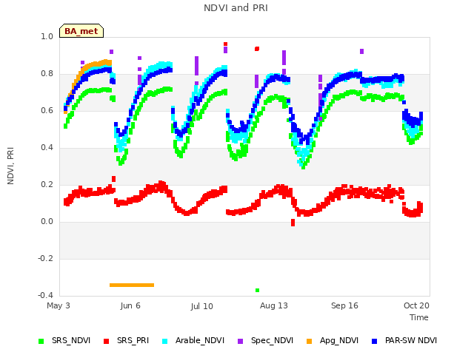Click the Jul 10 x-axis tick label
Viewport: 474px width, 355px height.
click(202, 306)
